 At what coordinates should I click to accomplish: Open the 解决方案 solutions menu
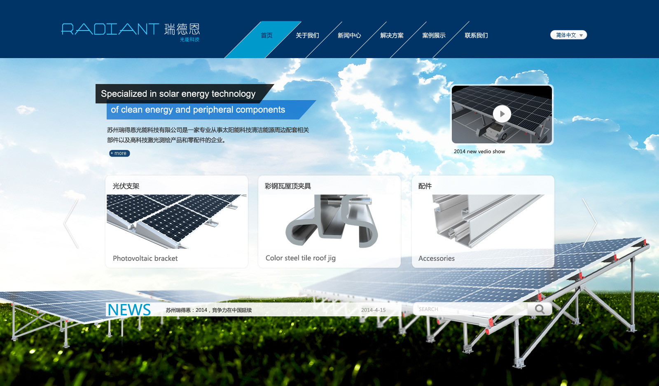click(x=392, y=35)
